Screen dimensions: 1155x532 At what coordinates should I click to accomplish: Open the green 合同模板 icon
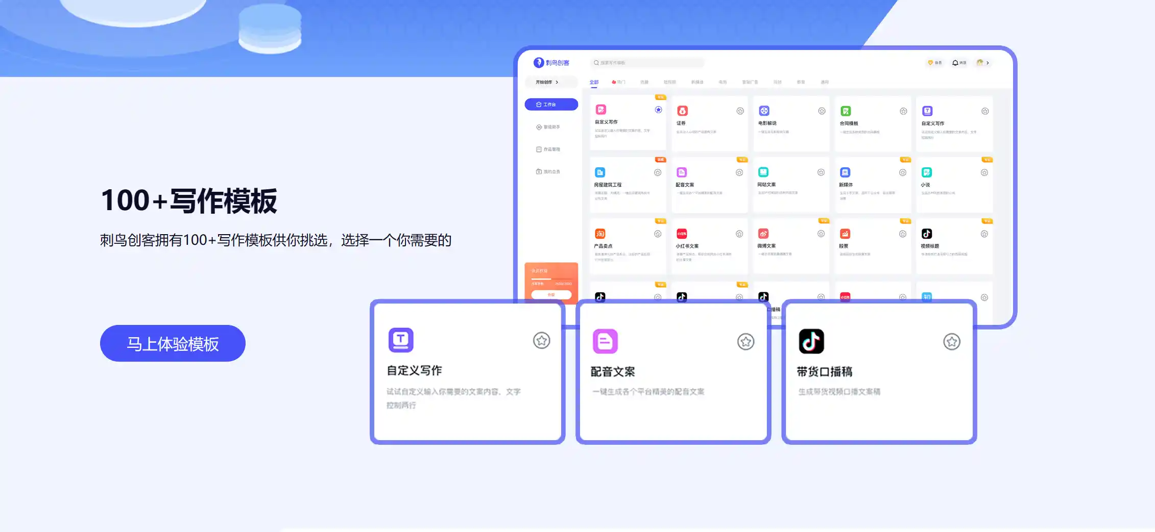846,111
